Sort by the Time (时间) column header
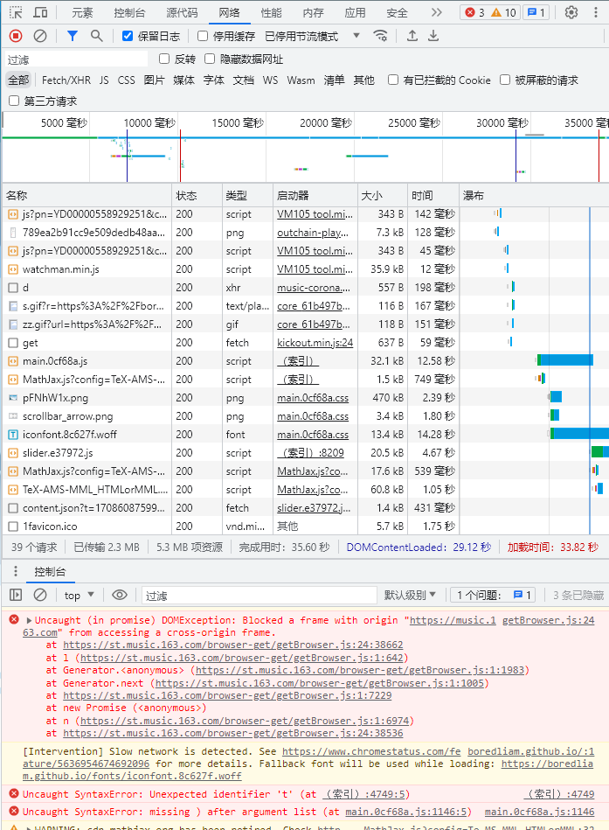The image size is (609, 830). pos(433,195)
